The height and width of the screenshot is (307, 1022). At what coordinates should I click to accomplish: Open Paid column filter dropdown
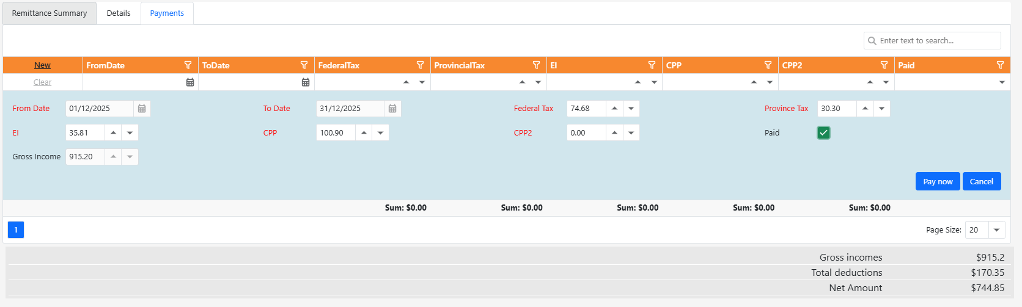(x=1002, y=82)
